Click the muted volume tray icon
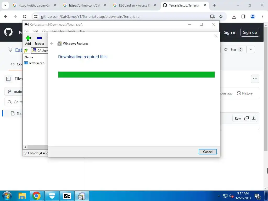This screenshot has width=268, height=201. 231,196
